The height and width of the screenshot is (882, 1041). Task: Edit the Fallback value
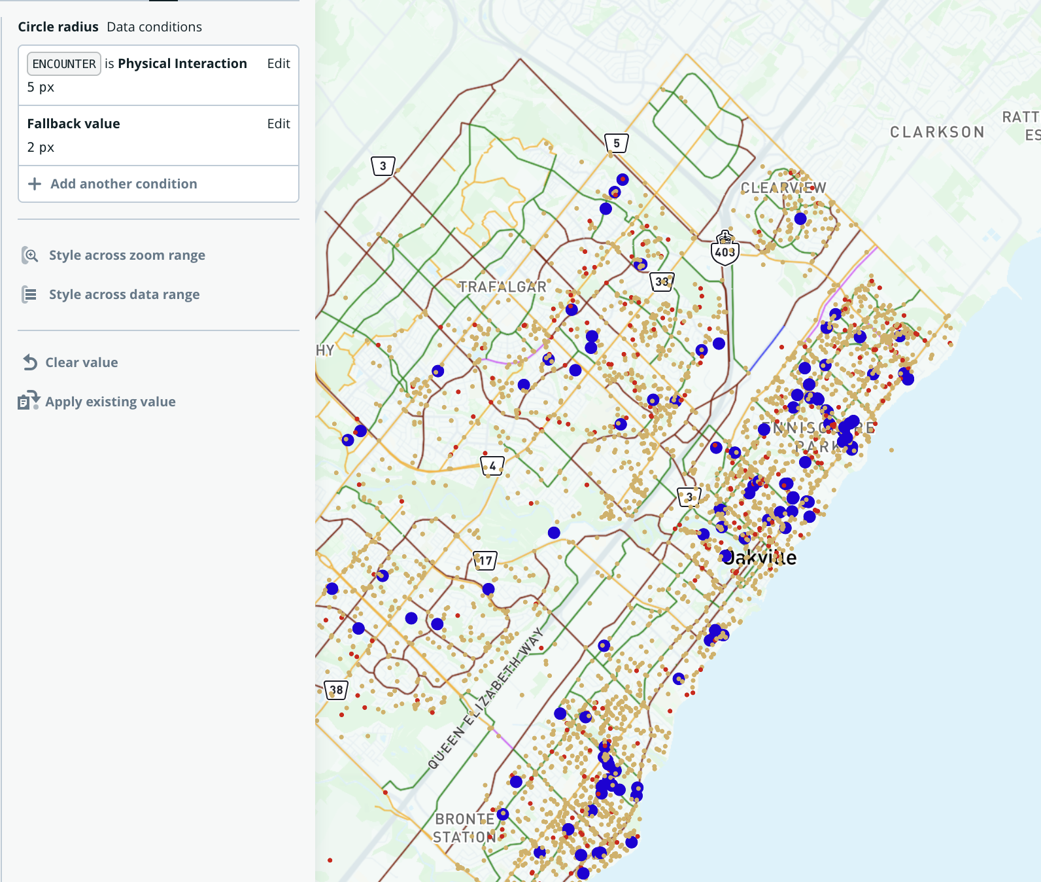point(278,124)
